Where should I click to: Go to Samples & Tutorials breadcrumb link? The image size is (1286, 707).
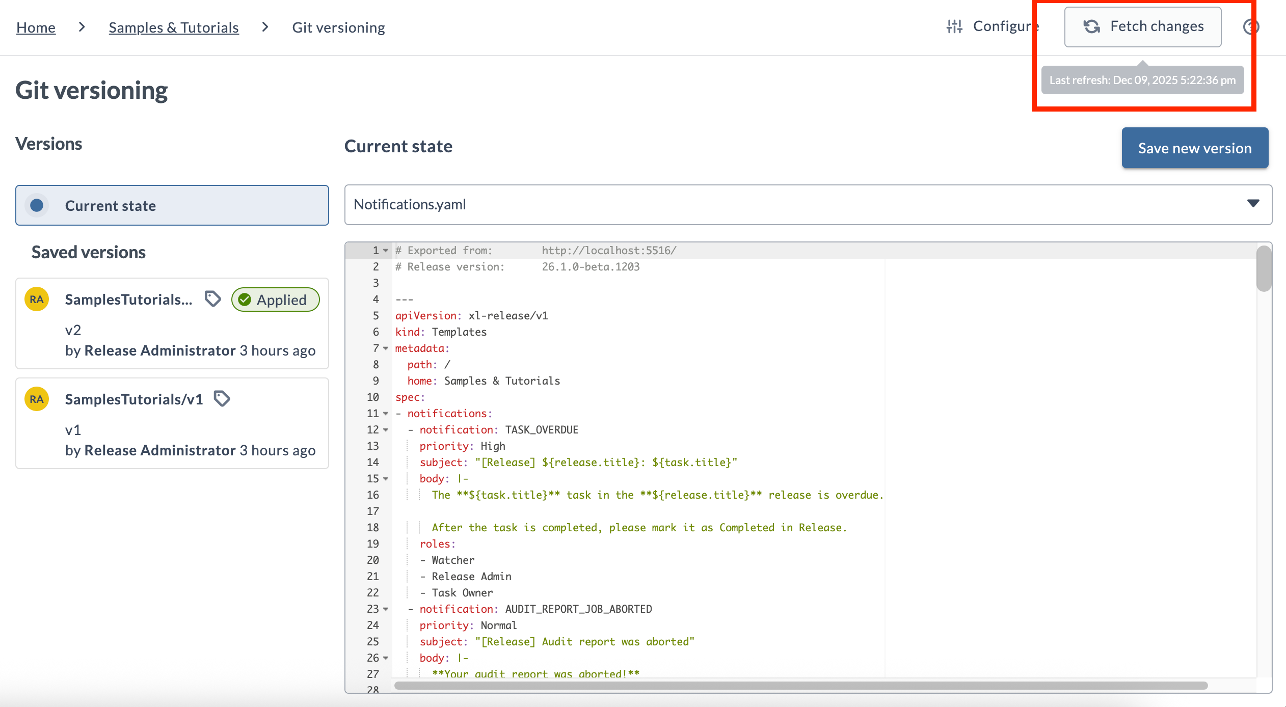click(x=174, y=28)
